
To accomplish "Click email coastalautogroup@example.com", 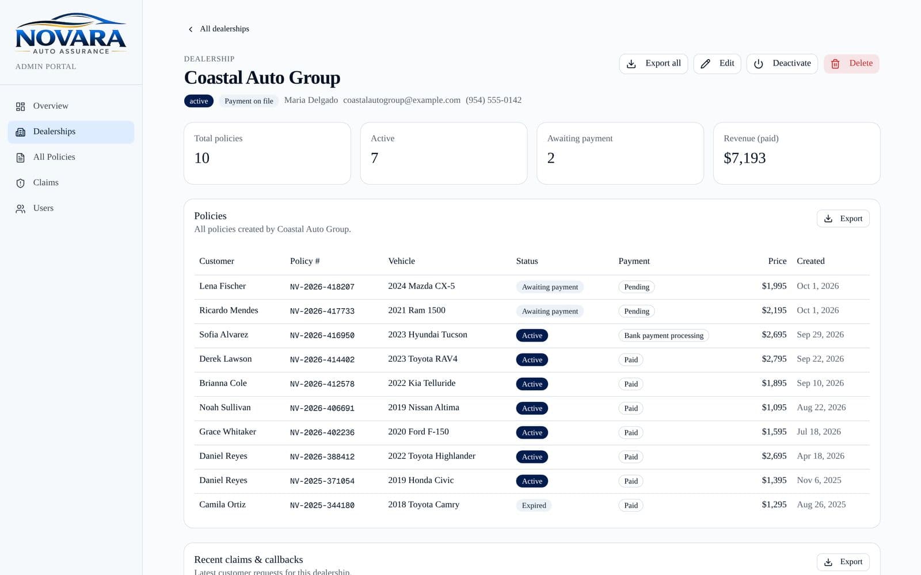I will click(402, 100).
